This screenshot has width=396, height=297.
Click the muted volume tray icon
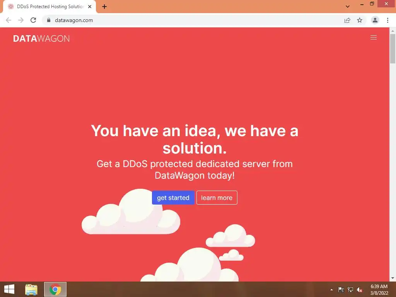pos(360,290)
